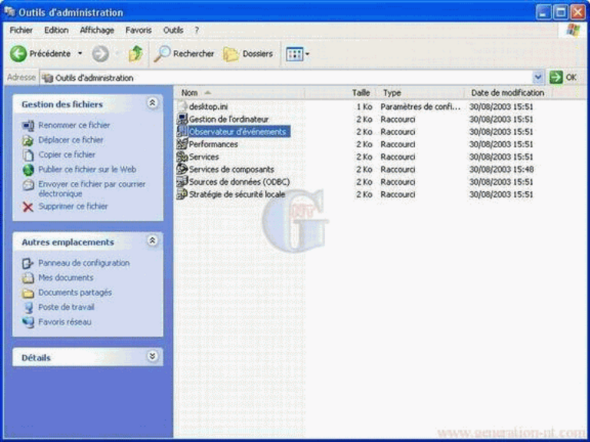The height and width of the screenshot is (442, 590).
Task: Open Poste de travail link
Action: point(66,307)
